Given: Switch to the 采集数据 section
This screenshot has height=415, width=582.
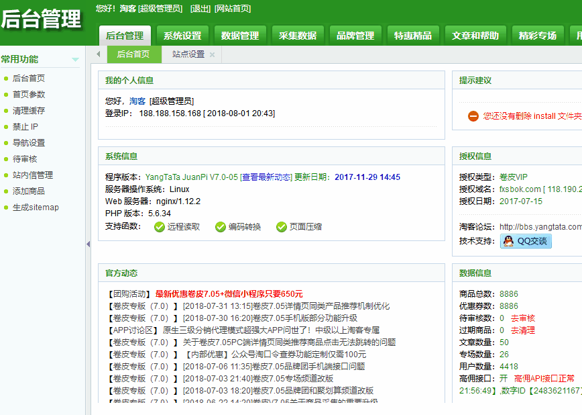Looking at the screenshot, I should click(298, 36).
